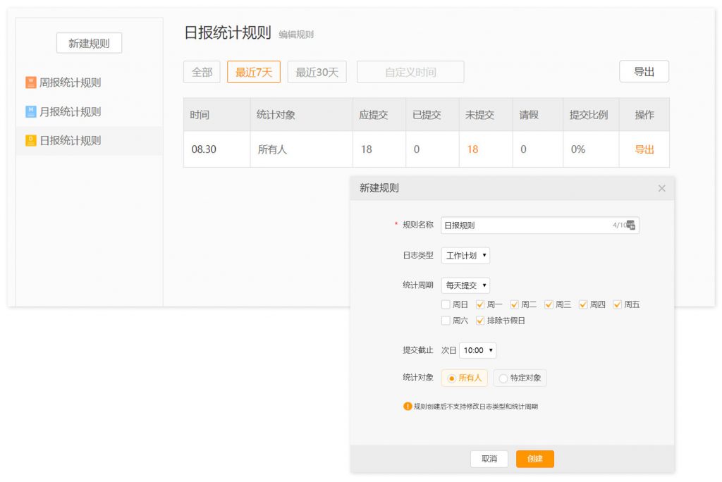Choose the 所有人 radio option
722x482 pixels.
(451, 378)
